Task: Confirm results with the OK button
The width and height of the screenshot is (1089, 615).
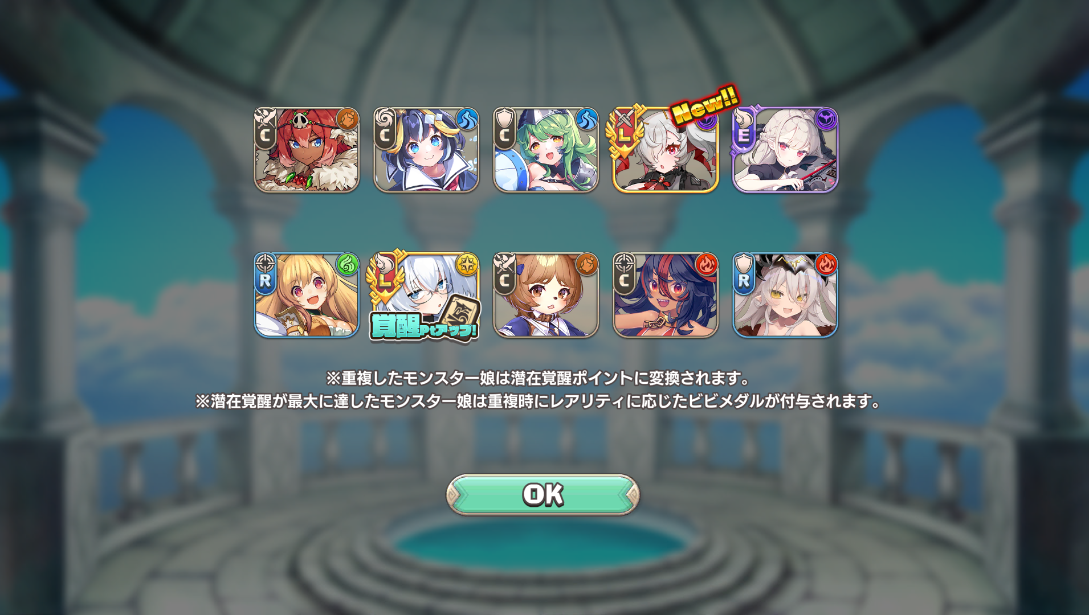Action: [x=543, y=494]
